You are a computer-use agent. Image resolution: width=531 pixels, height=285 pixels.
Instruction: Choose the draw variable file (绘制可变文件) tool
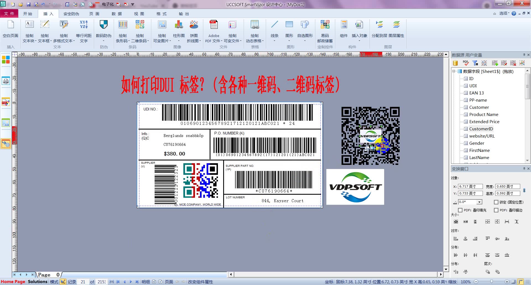coord(233,31)
